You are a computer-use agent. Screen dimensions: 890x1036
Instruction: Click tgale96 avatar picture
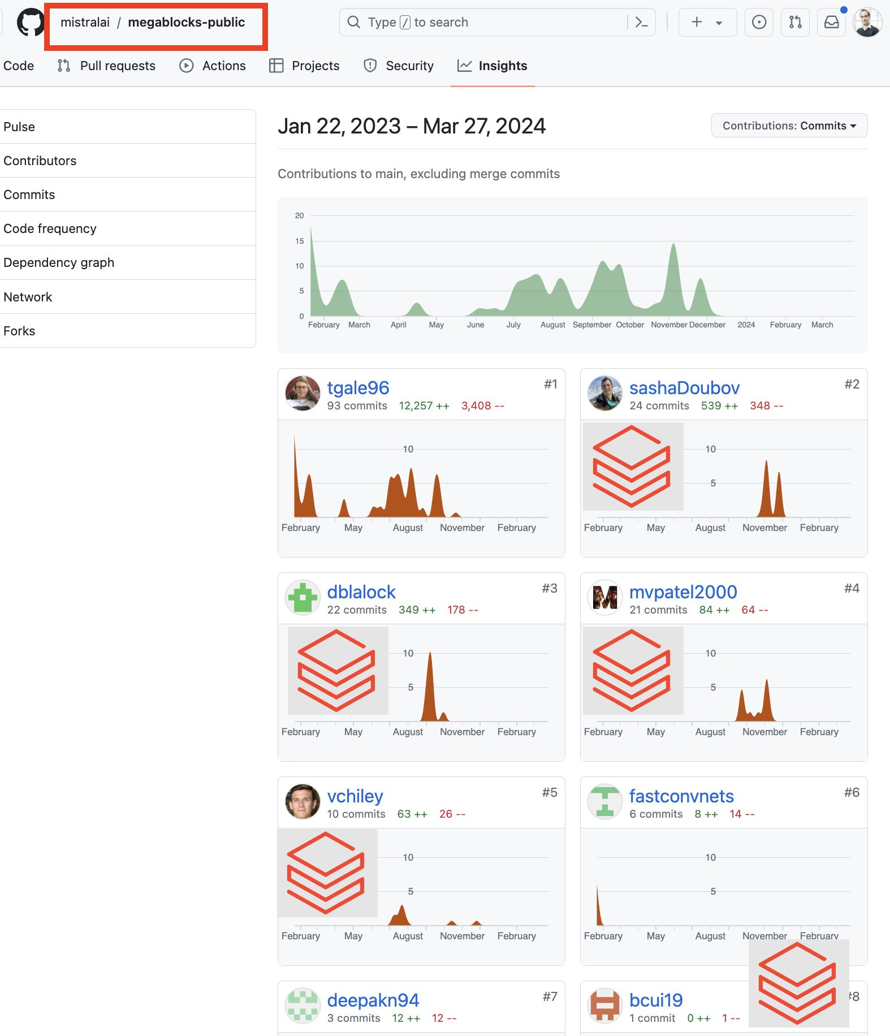click(303, 393)
